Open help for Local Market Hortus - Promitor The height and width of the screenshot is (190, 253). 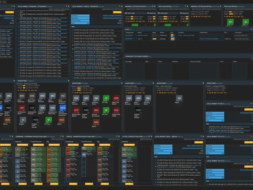[120, 6]
